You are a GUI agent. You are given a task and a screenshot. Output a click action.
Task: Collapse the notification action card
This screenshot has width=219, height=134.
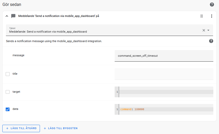pos(7,16)
